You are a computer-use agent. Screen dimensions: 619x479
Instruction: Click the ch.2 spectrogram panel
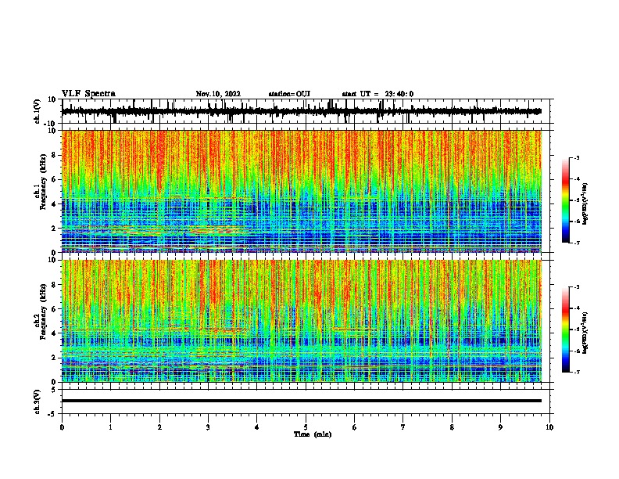[302, 321]
